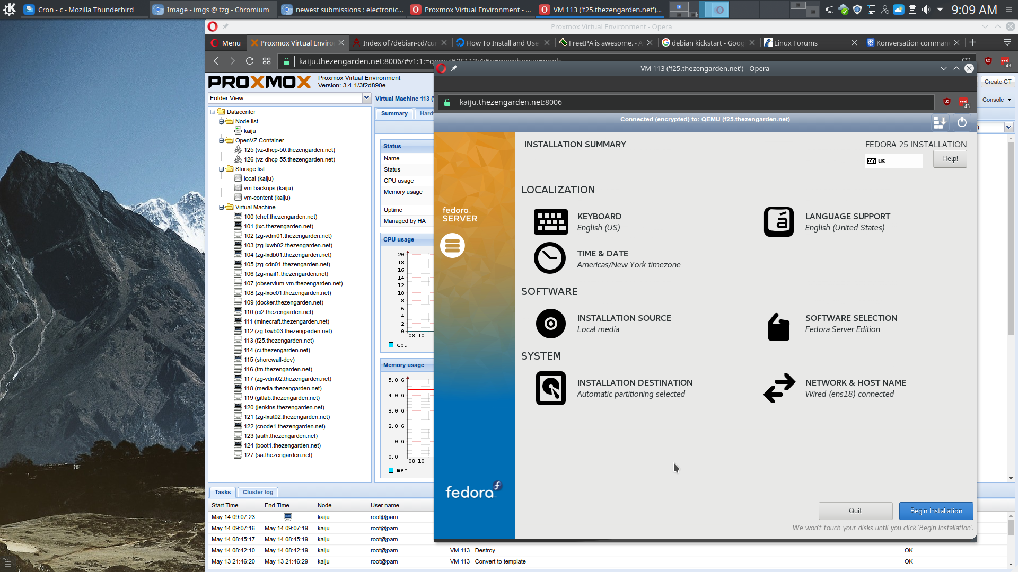Click Create CT button
Viewport: 1018px width, 572px height.
997,82
